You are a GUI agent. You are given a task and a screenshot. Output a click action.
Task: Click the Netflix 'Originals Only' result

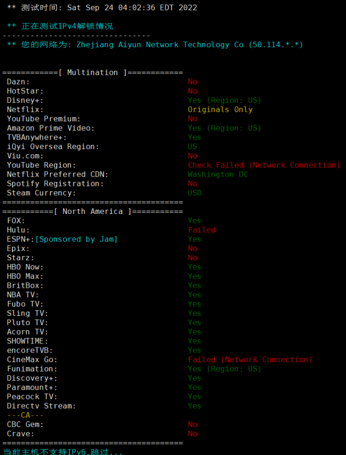coord(220,110)
